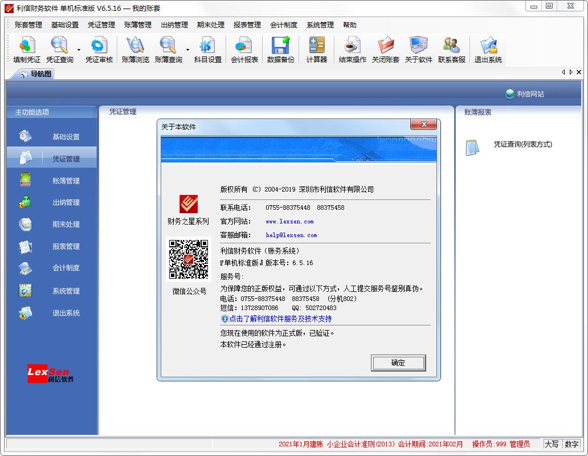Close the 关于本软件 dialog
Screen dimensions: 588x456
click(424, 124)
